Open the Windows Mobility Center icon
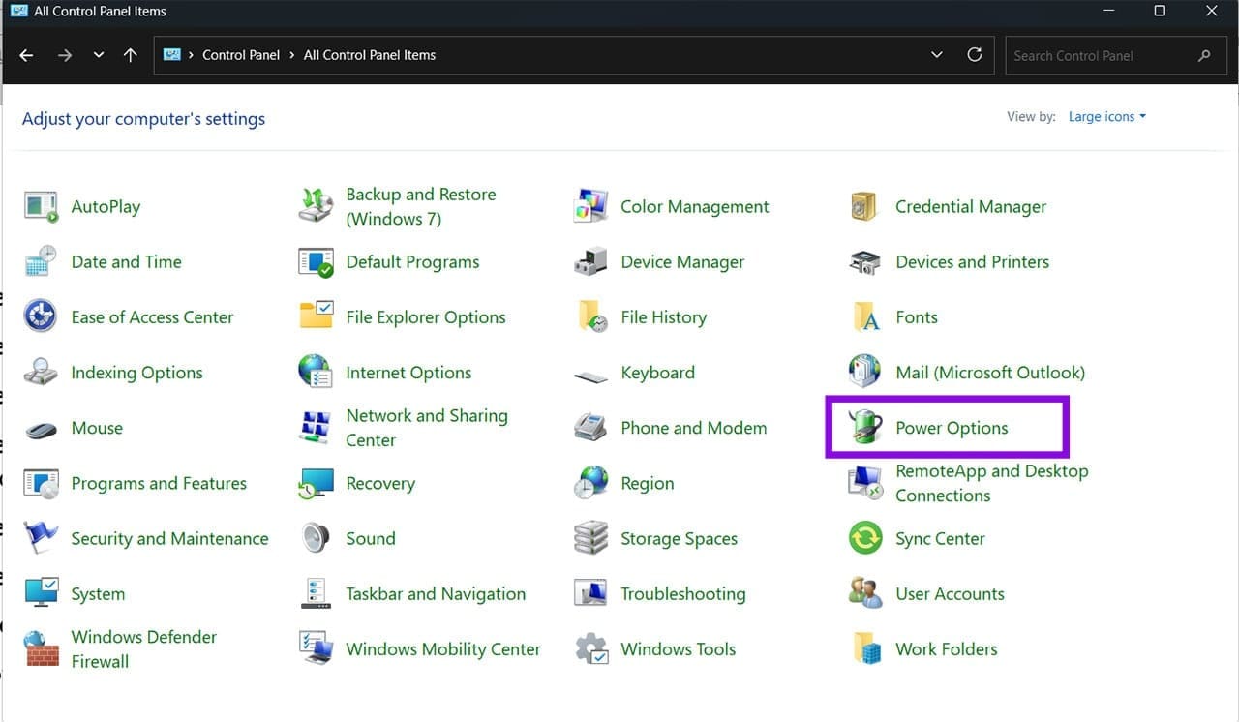This screenshot has height=722, width=1239. [x=316, y=648]
